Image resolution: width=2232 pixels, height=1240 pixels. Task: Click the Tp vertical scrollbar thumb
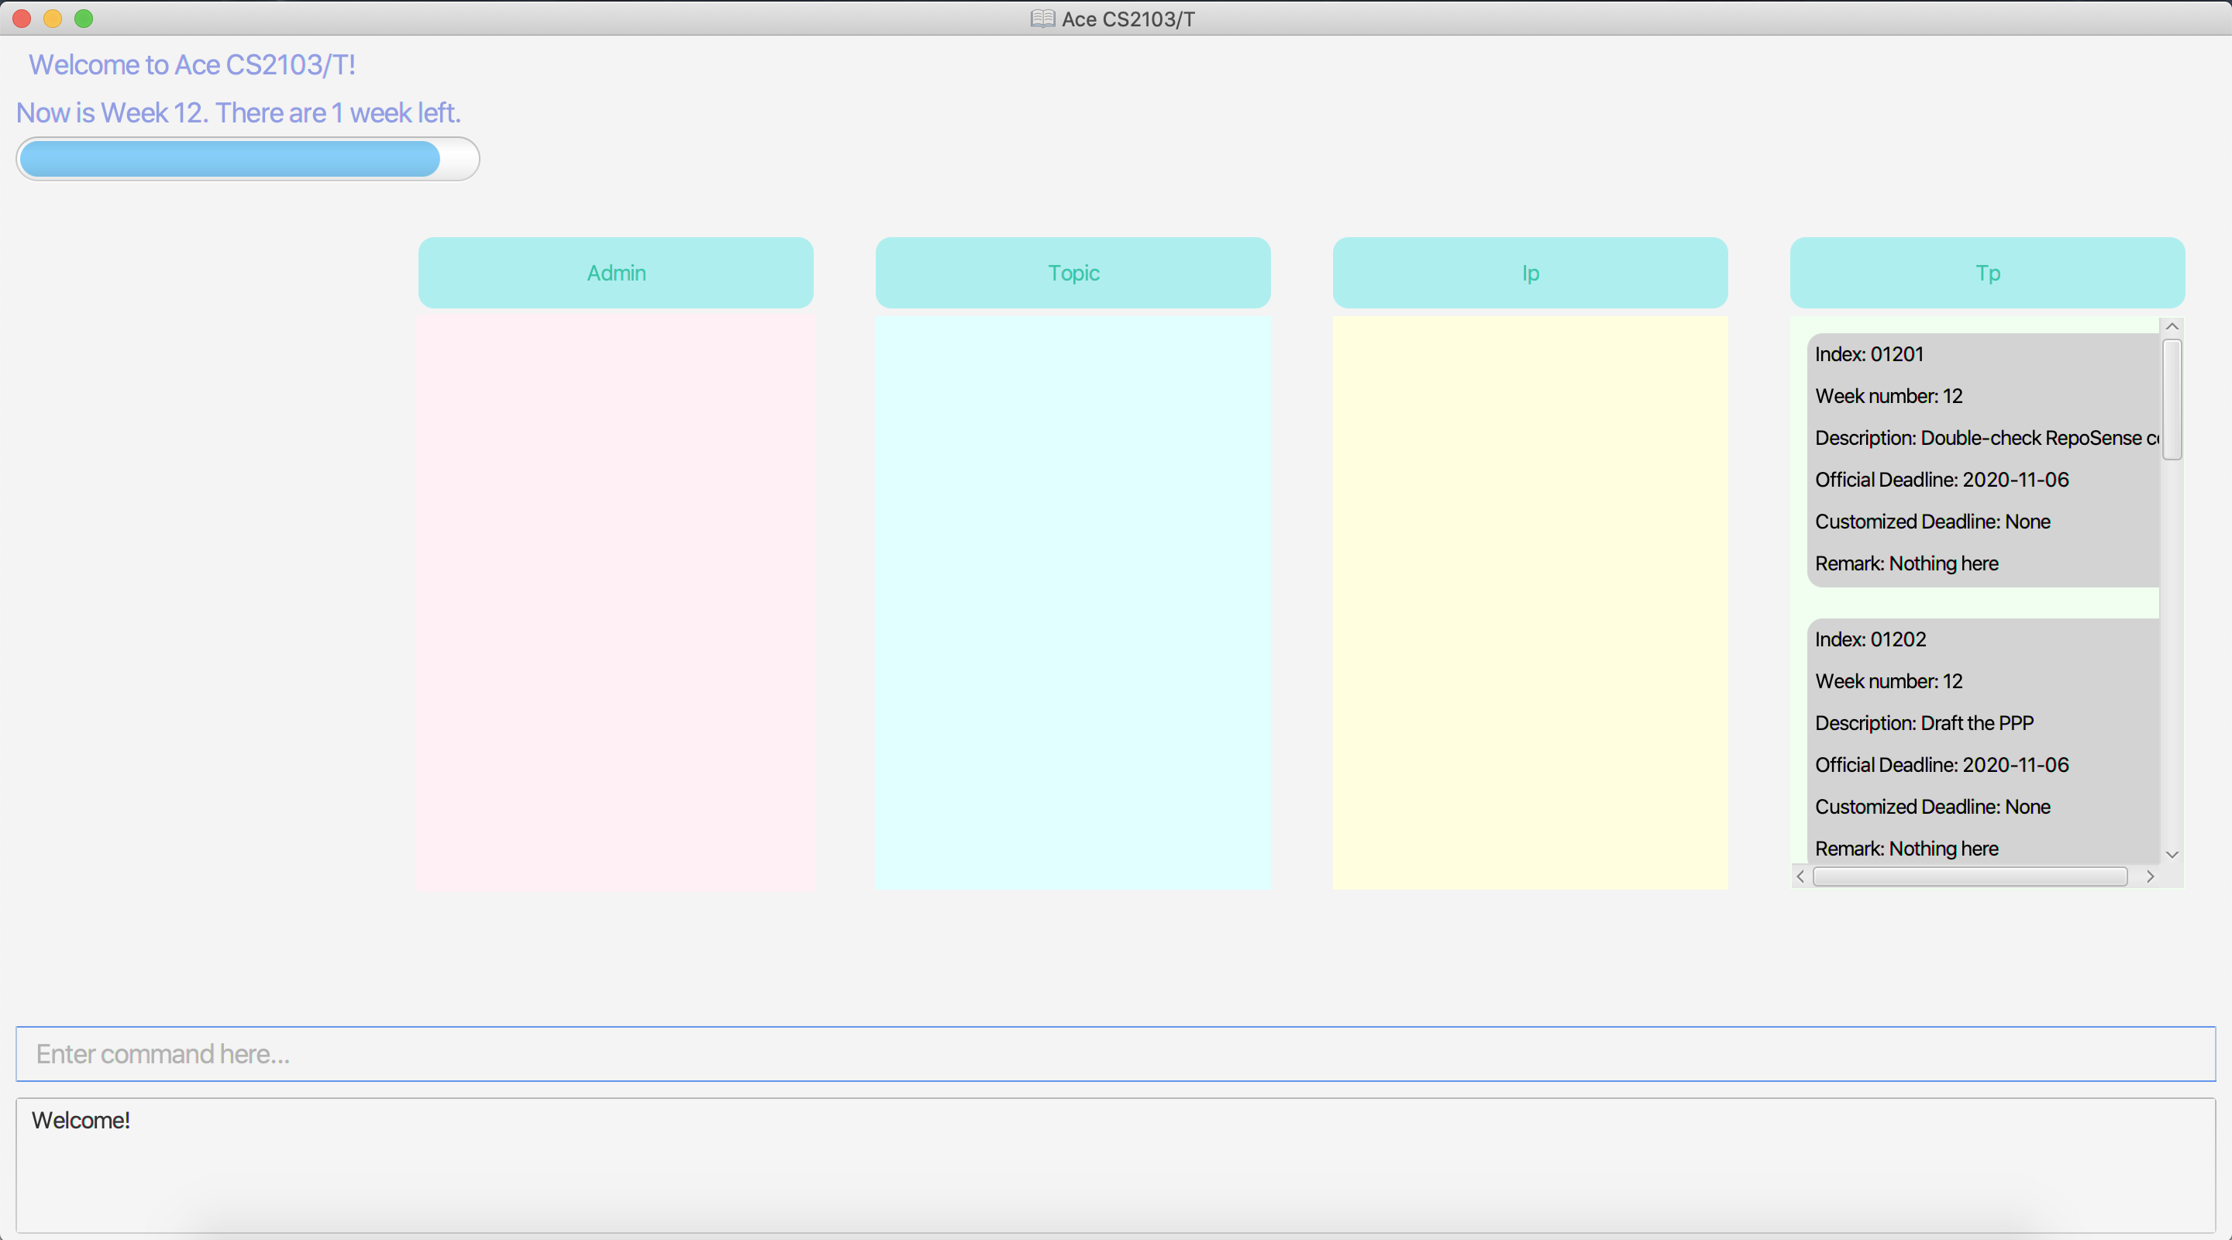(x=2172, y=398)
